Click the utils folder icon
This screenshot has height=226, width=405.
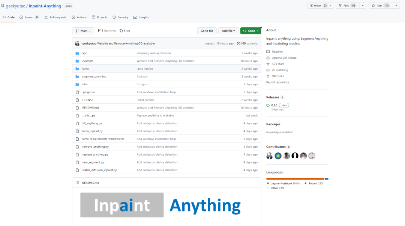pyautogui.click(x=77, y=84)
